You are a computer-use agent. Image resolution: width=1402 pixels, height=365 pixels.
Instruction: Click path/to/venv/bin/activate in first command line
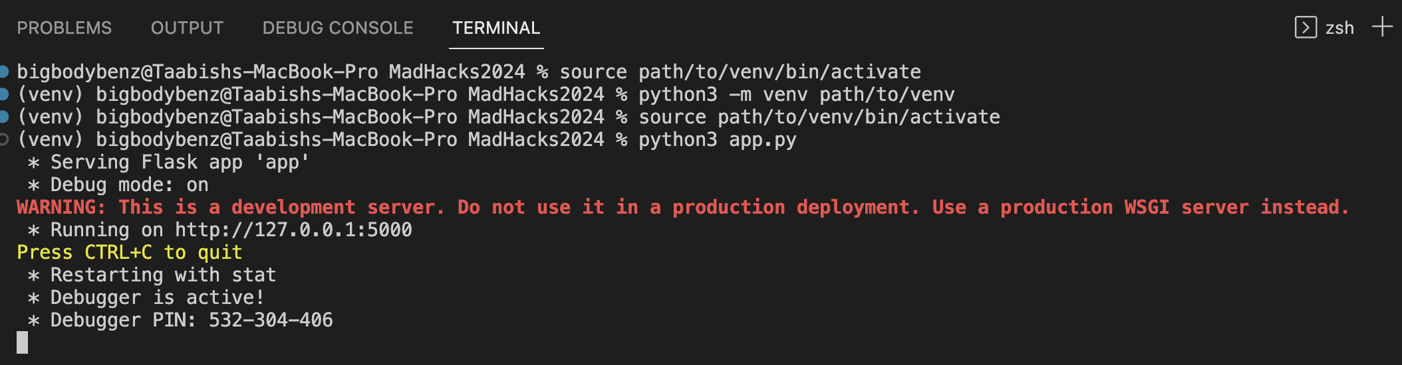click(x=779, y=72)
